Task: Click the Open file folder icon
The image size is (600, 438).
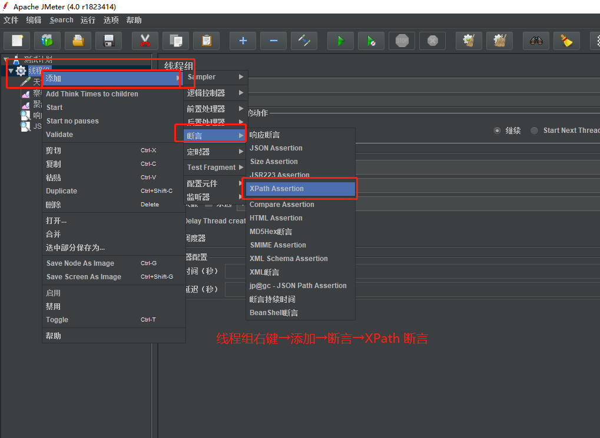Action: 78,41
